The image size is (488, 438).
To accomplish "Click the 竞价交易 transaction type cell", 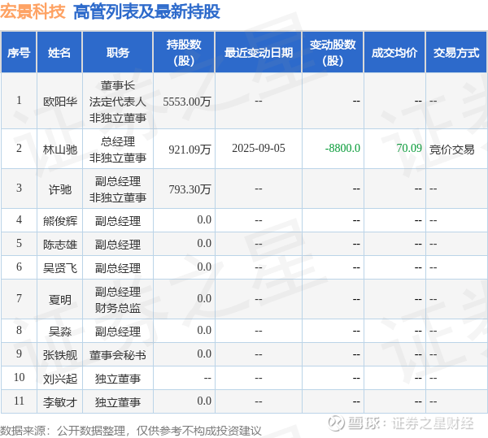I will click(x=452, y=150).
